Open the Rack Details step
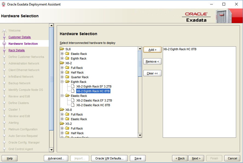243x163 pixels. click(x=16, y=50)
